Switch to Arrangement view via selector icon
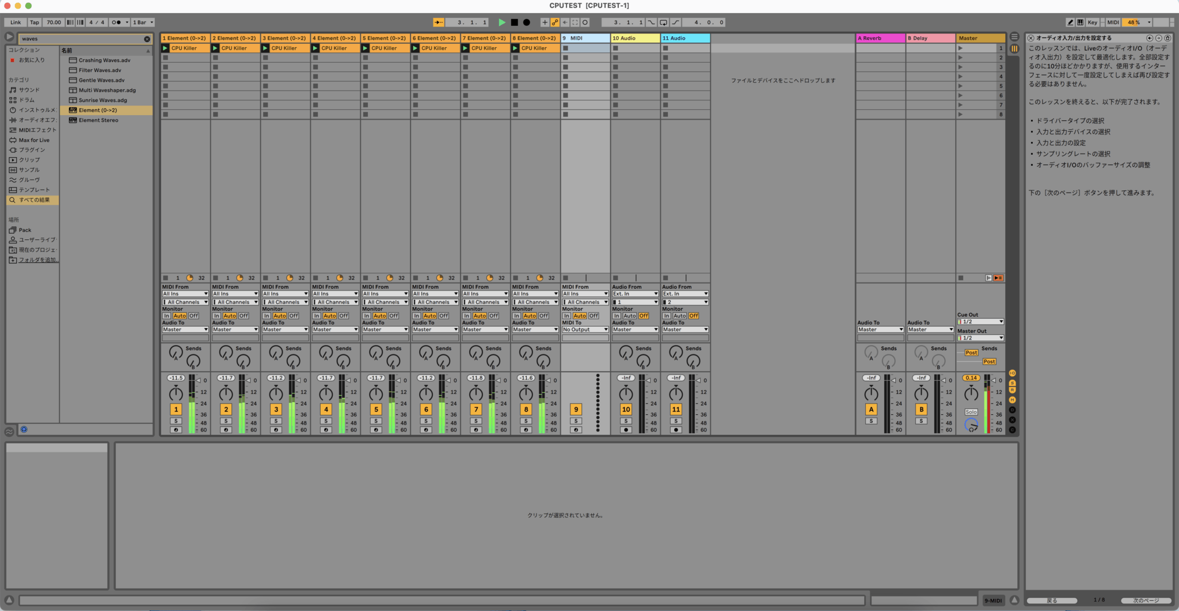This screenshot has width=1179, height=611. pyautogui.click(x=1014, y=37)
